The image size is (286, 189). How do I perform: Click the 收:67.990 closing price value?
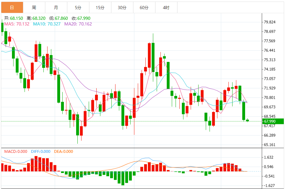(81, 18)
